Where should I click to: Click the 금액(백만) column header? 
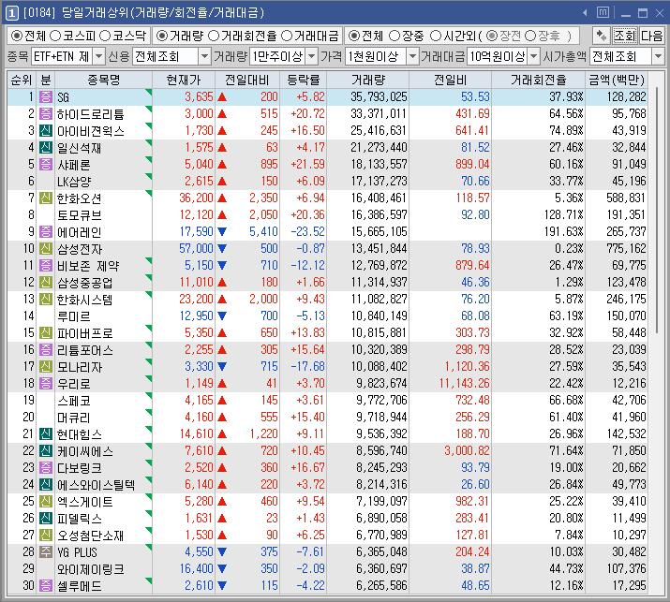pos(617,80)
